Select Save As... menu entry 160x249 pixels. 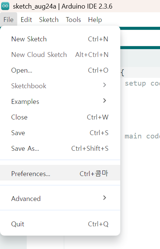pyautogui.click(x=60, y=149)
